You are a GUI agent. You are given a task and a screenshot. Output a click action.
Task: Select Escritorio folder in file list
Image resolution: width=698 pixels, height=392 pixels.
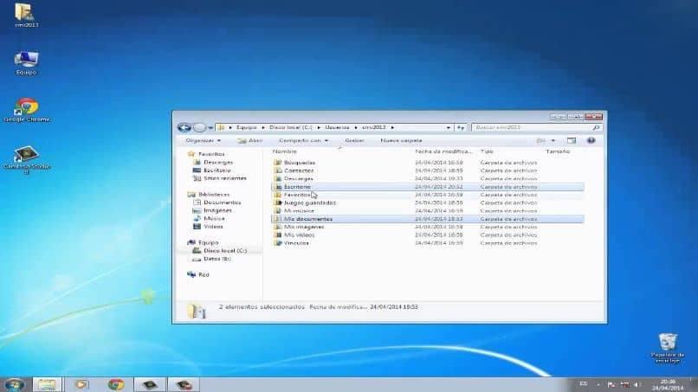pos(427,187)
